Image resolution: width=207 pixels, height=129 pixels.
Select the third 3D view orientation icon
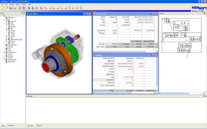54,8
